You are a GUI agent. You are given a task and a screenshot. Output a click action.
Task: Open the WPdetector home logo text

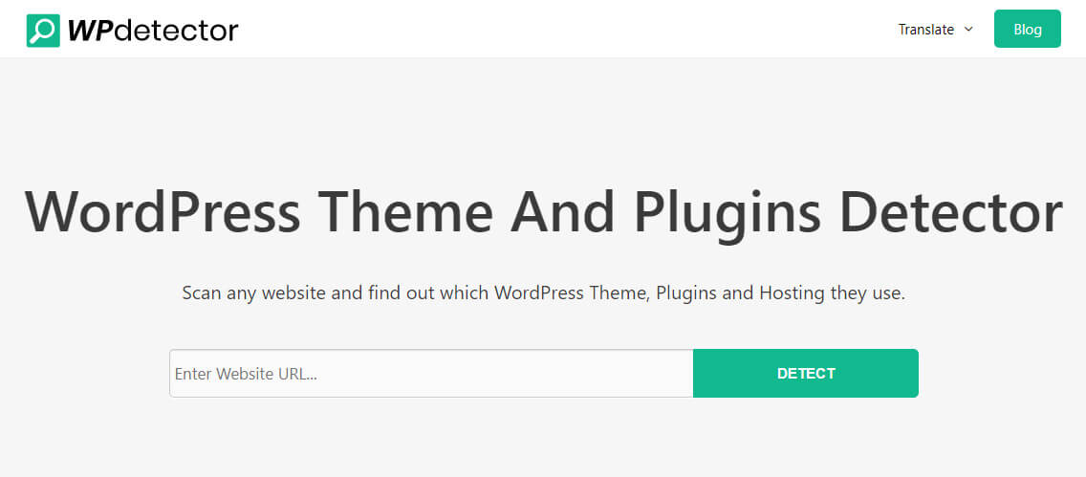tap(152, 31)
